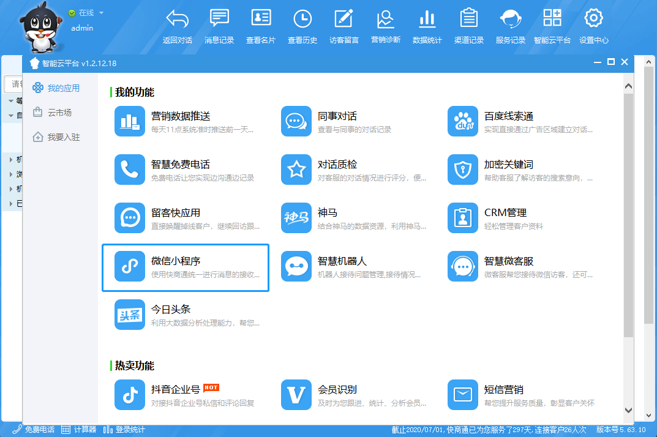Open 登录统计 from the status bar
Image resolution: width=657 pixels, height=437 pixels.
pyautogui.click(x=125, y=430)
